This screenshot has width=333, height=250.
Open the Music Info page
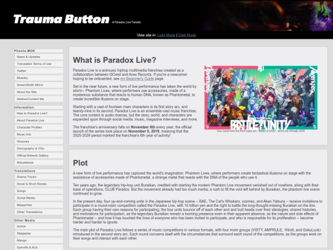tap(39, 135)
